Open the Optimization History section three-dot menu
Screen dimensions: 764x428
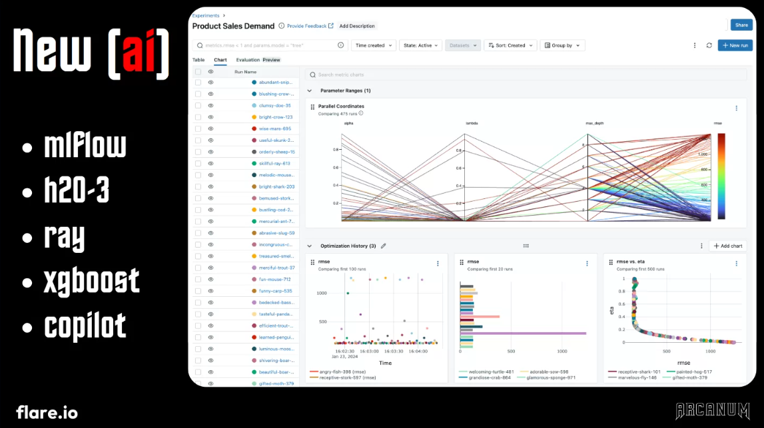click(x=701, y=246)
